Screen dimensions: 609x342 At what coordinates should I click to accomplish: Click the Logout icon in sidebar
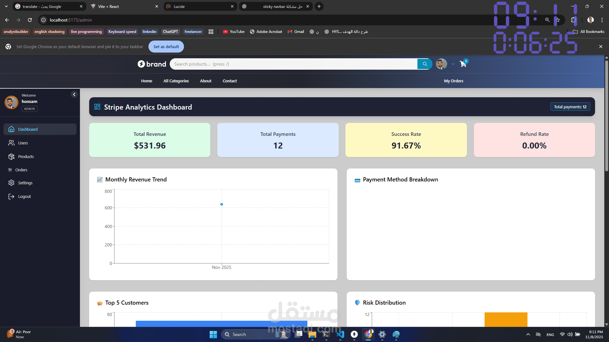tap(11, 196)
